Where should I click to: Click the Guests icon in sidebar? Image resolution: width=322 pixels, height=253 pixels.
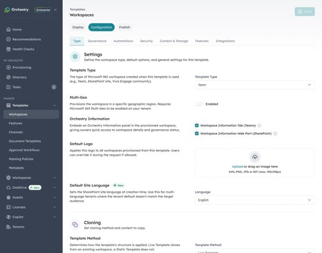(8, 198)
